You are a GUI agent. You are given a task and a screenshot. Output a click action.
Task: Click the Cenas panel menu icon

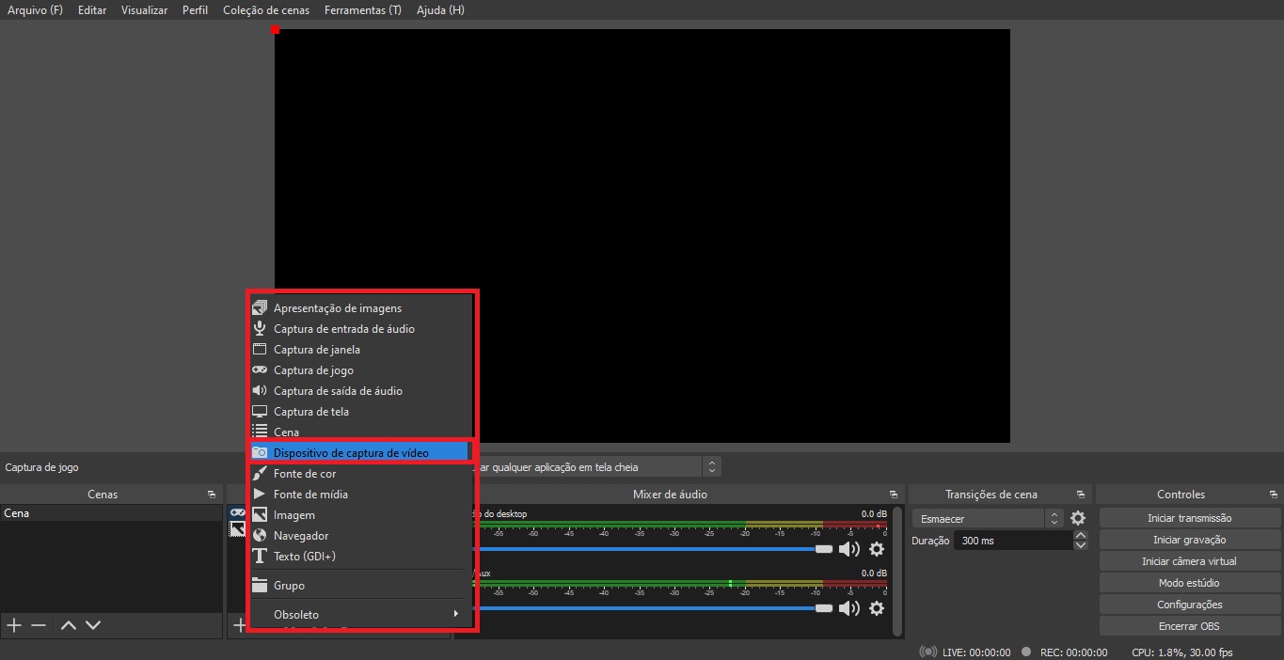(x=212, y=494)
